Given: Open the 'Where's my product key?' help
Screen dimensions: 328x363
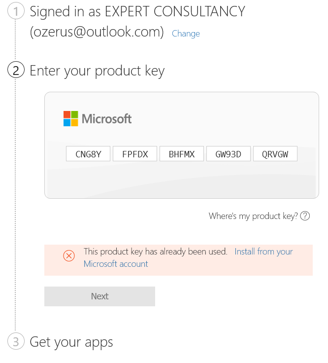Looking at the screenshot, I should [253, 216].
